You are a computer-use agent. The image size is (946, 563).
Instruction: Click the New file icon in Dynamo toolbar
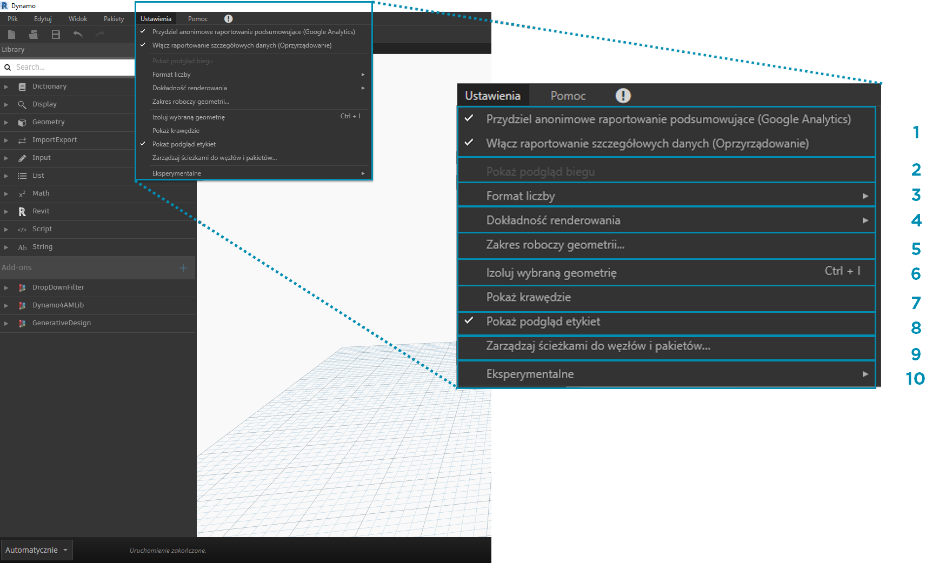point(11,35)
